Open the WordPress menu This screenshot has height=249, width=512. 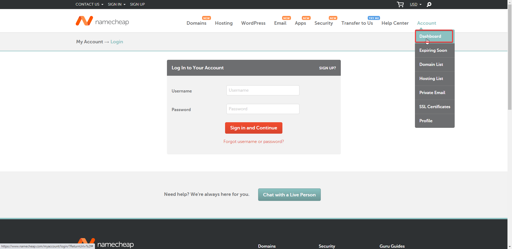tap(253, 23)
